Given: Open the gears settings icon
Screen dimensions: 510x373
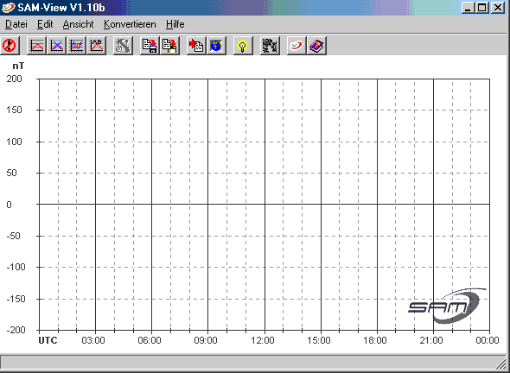Looking at the screenshot, I should 270,46.
